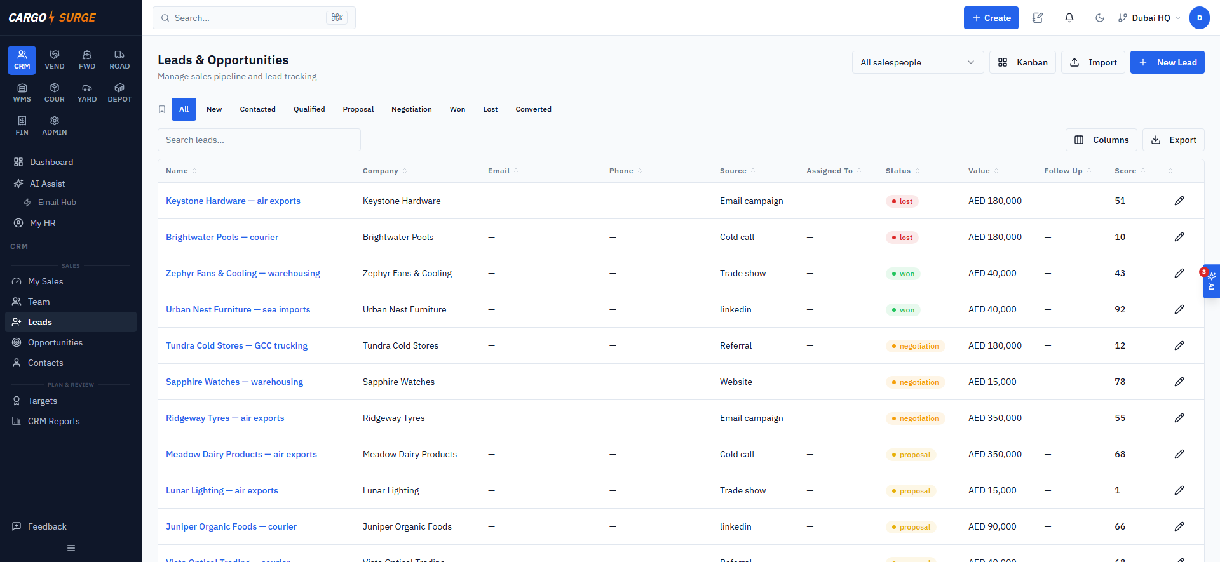Viewport: 1220px width, 562px height.
Task: Select the Qualified filter tab
Action: click(x=309, y=109)
